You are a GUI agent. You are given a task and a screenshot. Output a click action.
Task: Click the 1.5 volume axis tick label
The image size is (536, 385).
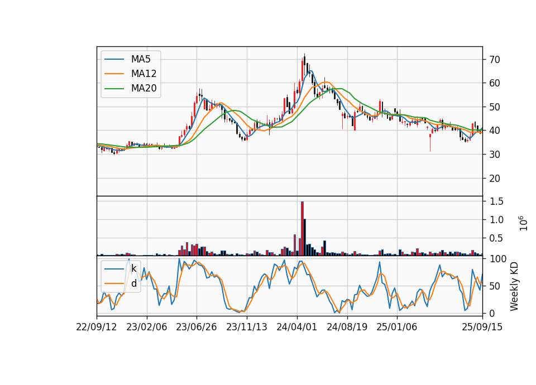496,201
